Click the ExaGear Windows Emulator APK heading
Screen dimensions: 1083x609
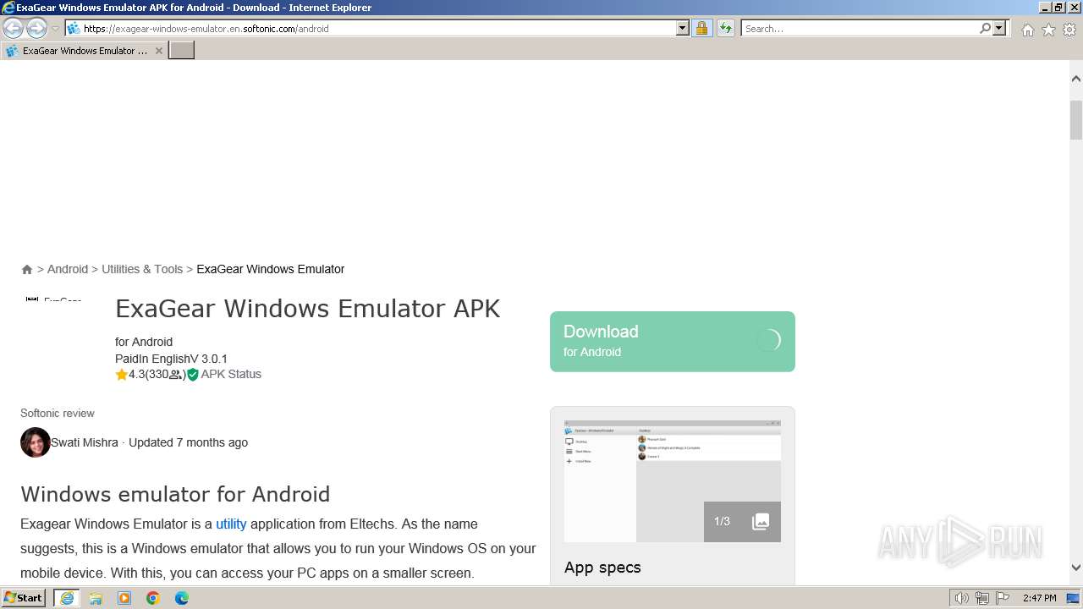(308, 309)
